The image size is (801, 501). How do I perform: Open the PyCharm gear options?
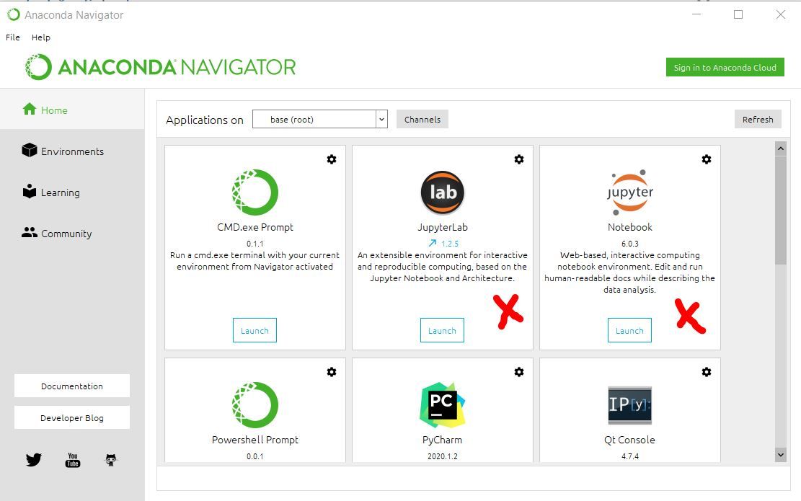pyautogui.click(x=519, y=372)
